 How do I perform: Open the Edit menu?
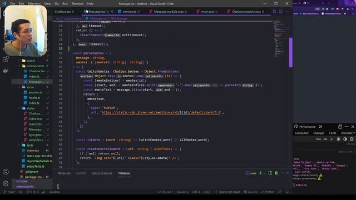tap(21, 4)
